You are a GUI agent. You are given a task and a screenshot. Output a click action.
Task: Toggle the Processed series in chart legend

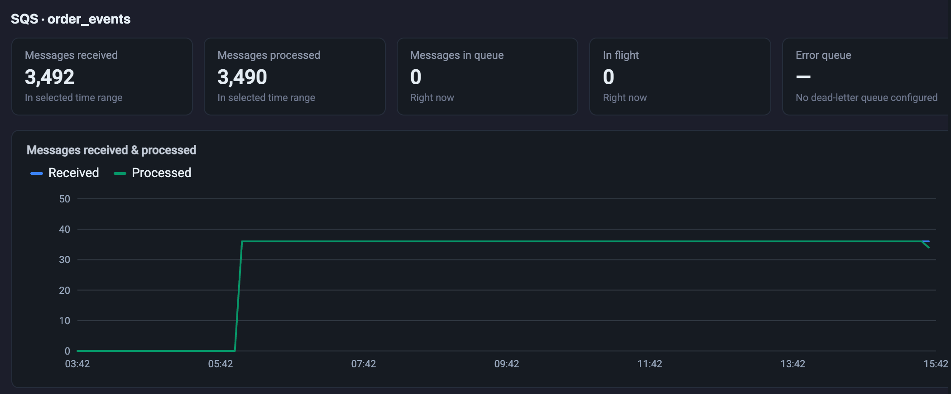click(153, 173)
